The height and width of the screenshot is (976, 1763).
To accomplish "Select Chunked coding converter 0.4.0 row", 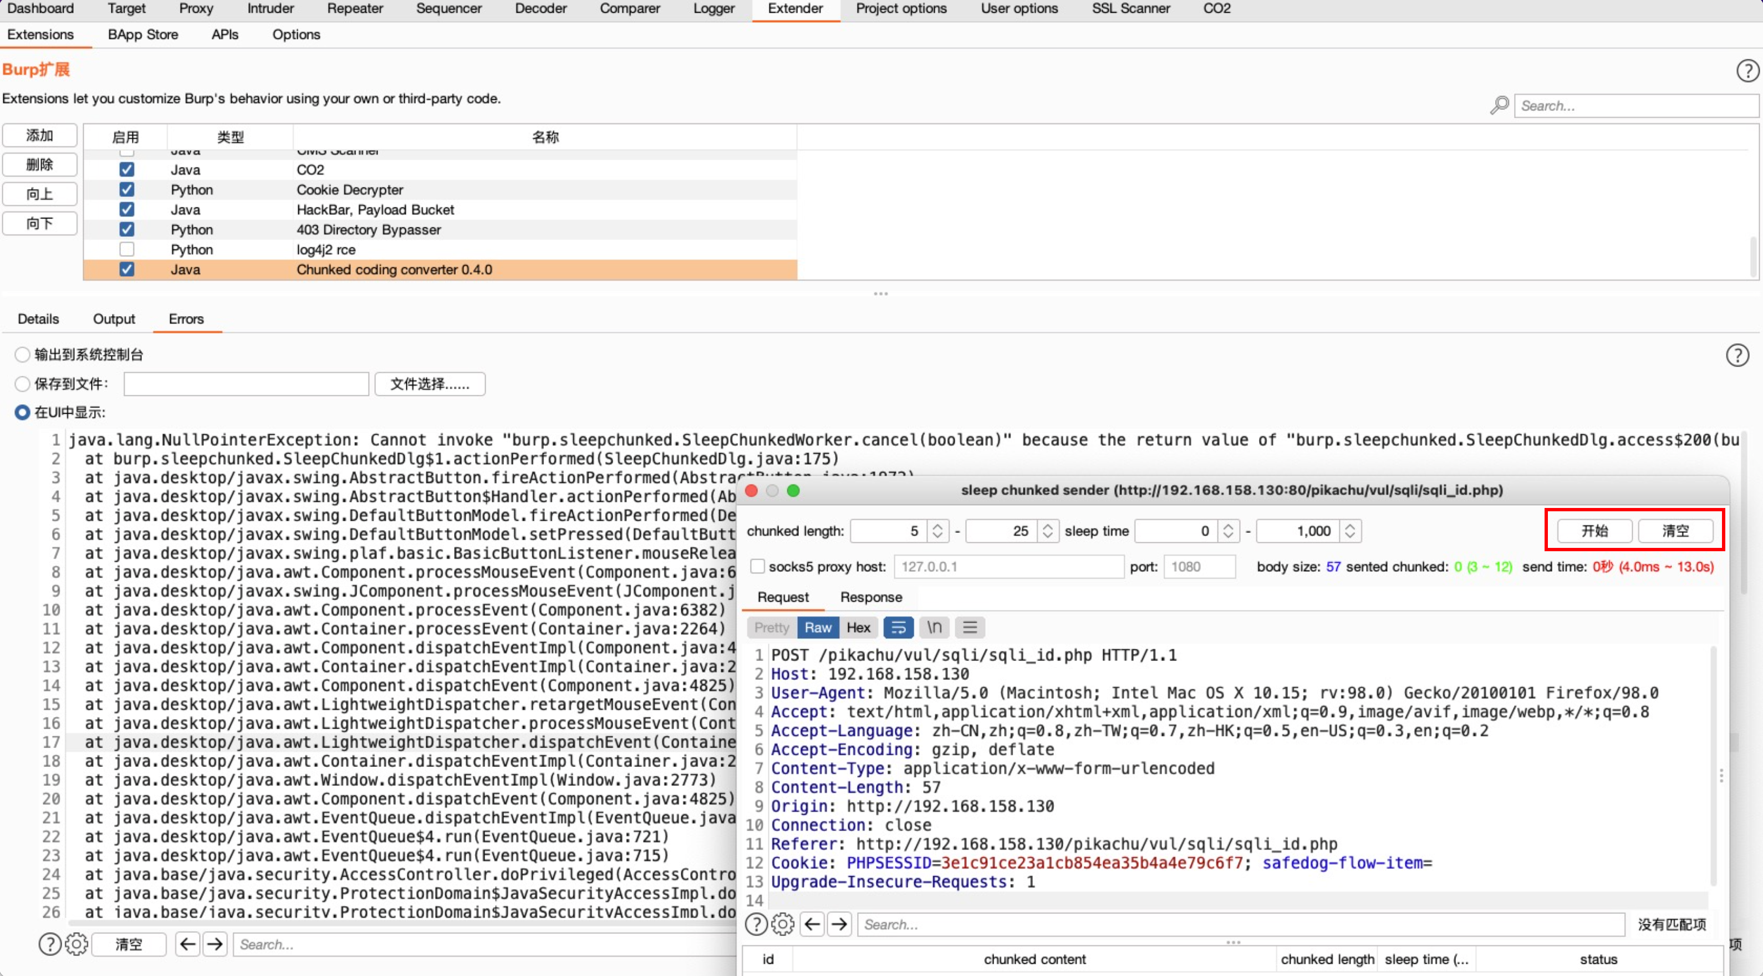I will click(440, 269).
